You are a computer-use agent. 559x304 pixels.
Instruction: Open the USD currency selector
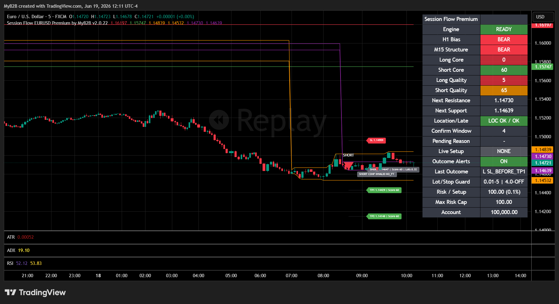click(x=543, y=17)
